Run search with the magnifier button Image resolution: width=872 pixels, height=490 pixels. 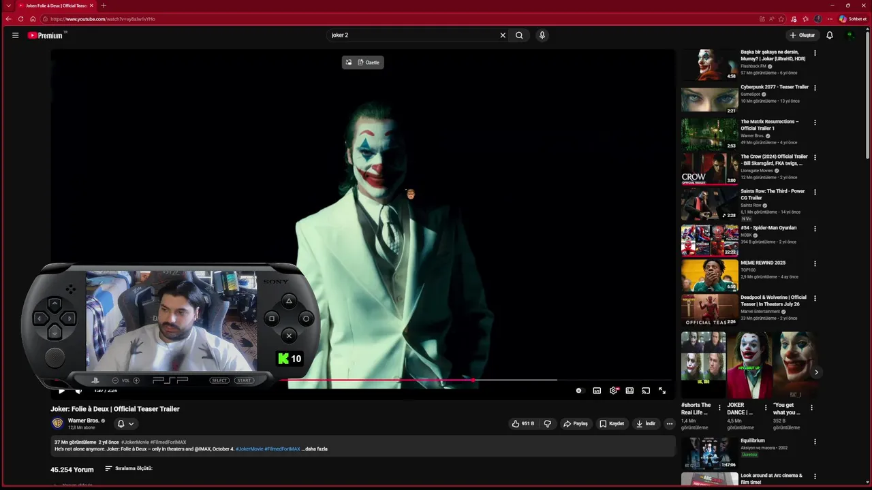click(519, 35)
